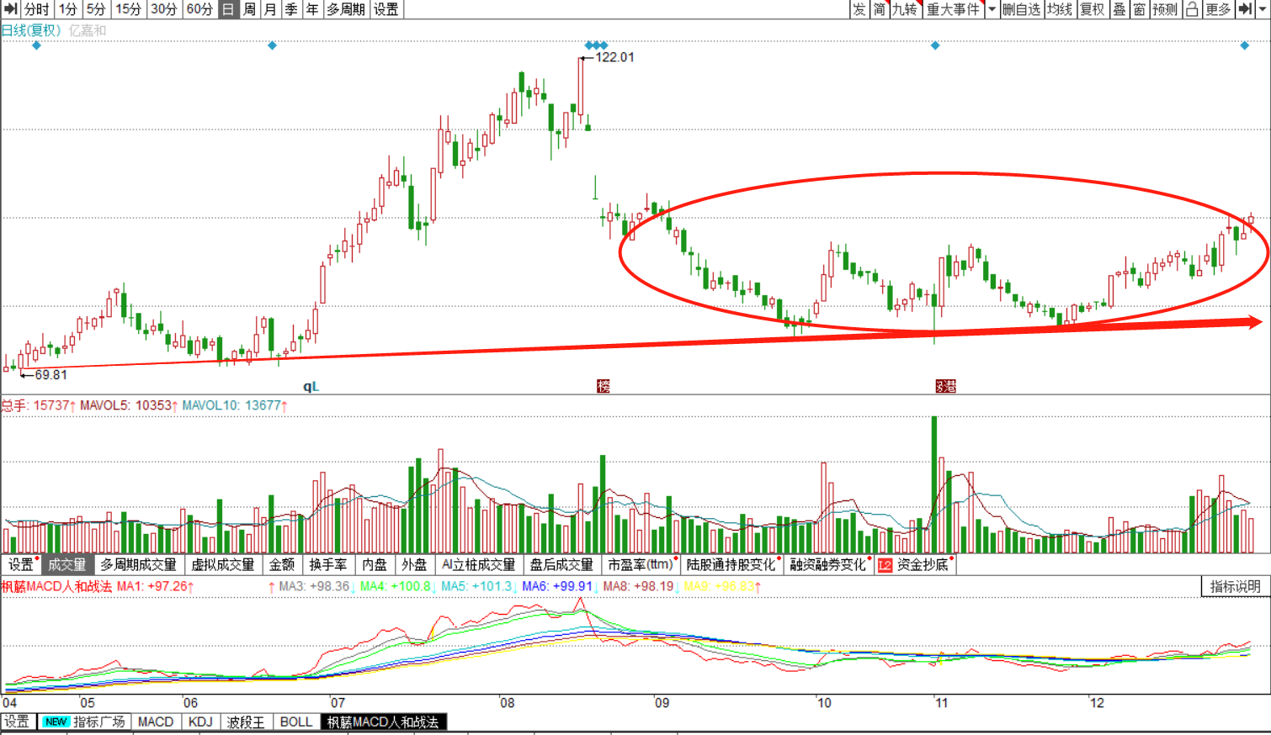
Task: Select the 5分 period
Action: coord(97,9)
